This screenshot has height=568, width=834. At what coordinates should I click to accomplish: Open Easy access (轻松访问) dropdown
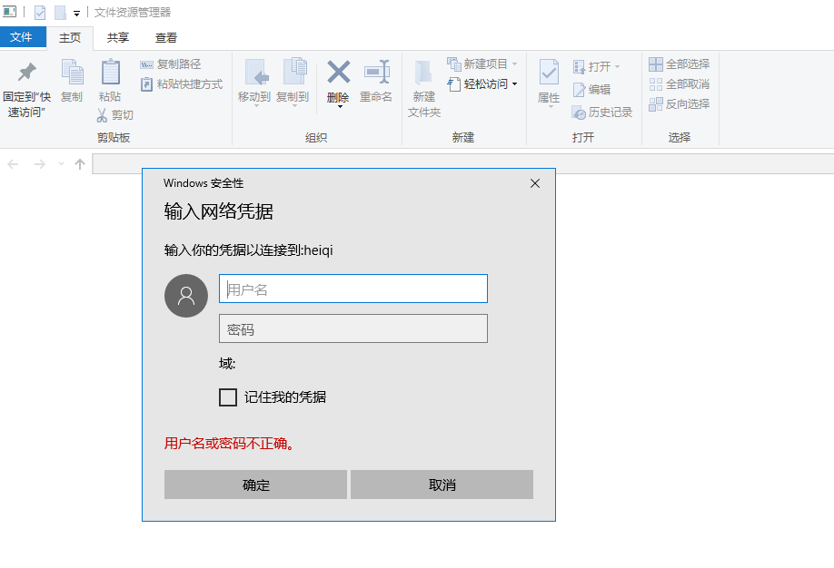pos(482,84)
